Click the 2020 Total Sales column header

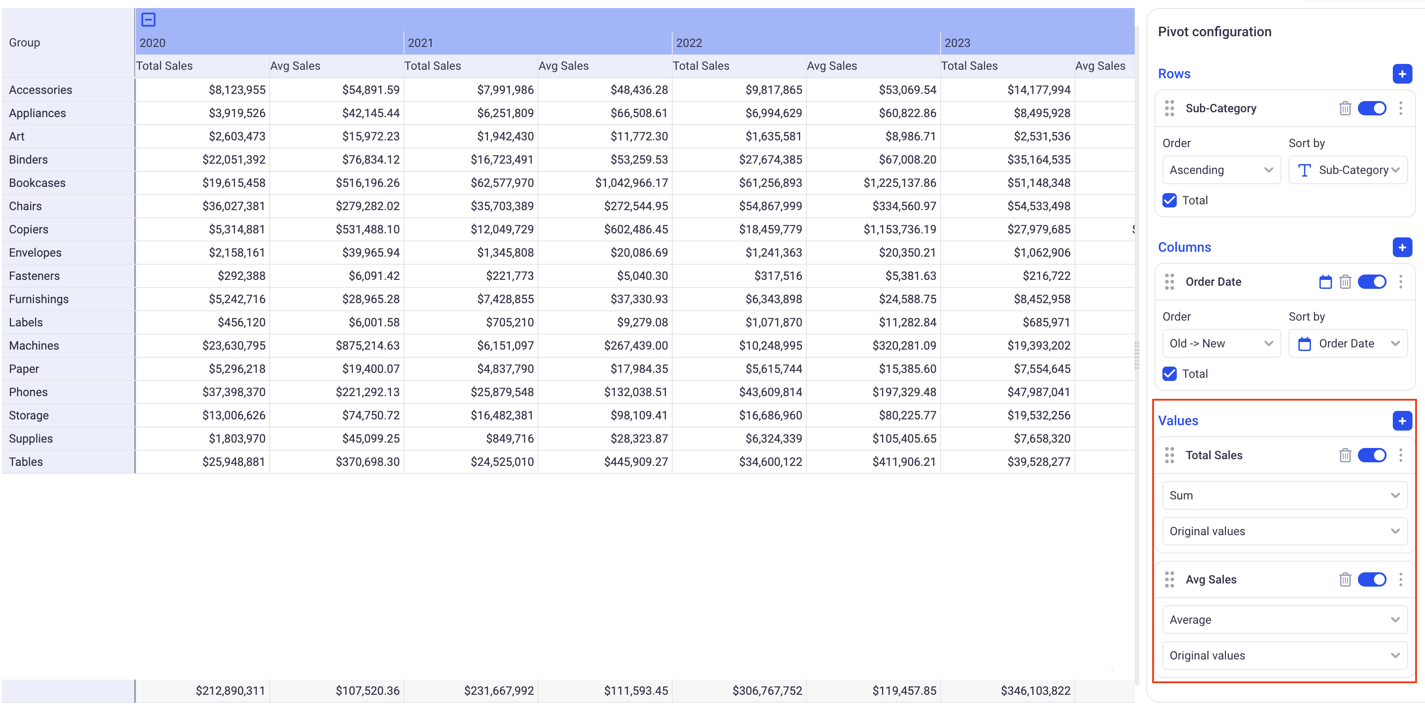click(x=164, y=66)
